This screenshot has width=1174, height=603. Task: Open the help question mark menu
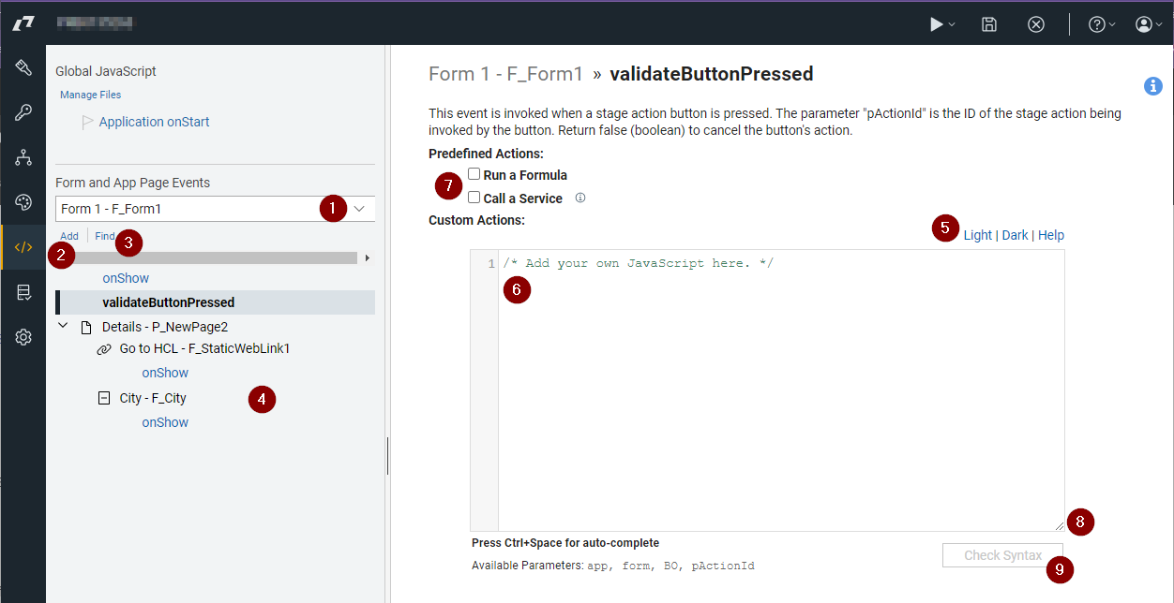pyautogui.click(x=1097, y=25)
